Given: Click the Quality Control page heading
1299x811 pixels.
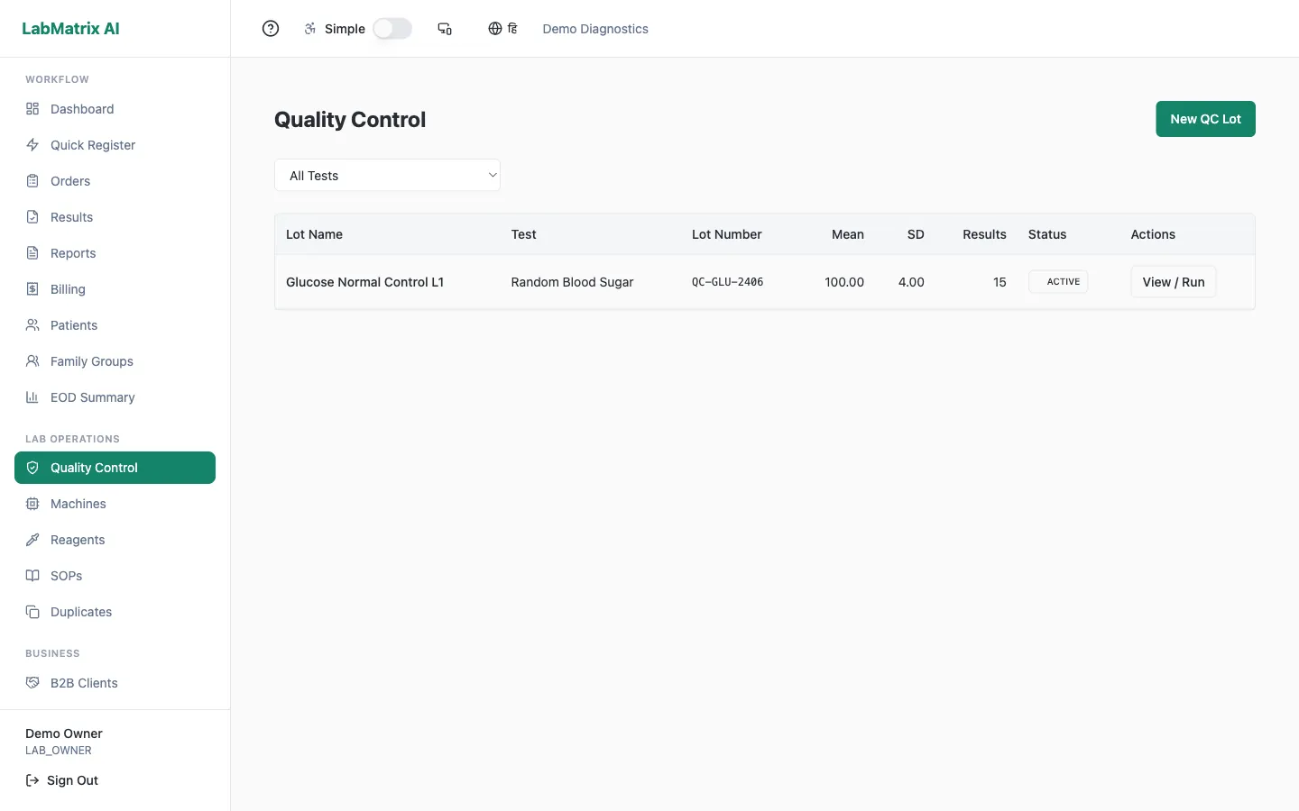Looking at the screenshot, I should click(x=350, y=120).
